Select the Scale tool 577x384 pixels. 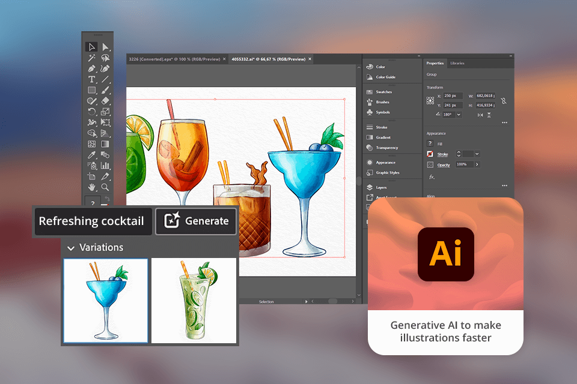pyautogui.click(x=105, y=112)
